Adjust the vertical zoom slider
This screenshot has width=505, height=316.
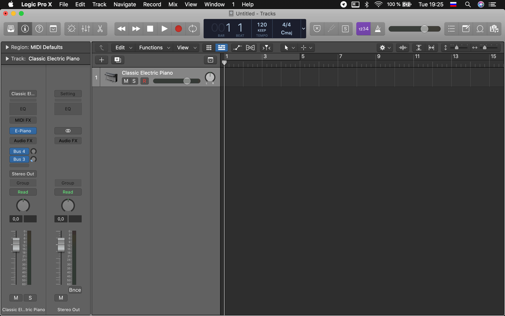(x=460, y=48)
